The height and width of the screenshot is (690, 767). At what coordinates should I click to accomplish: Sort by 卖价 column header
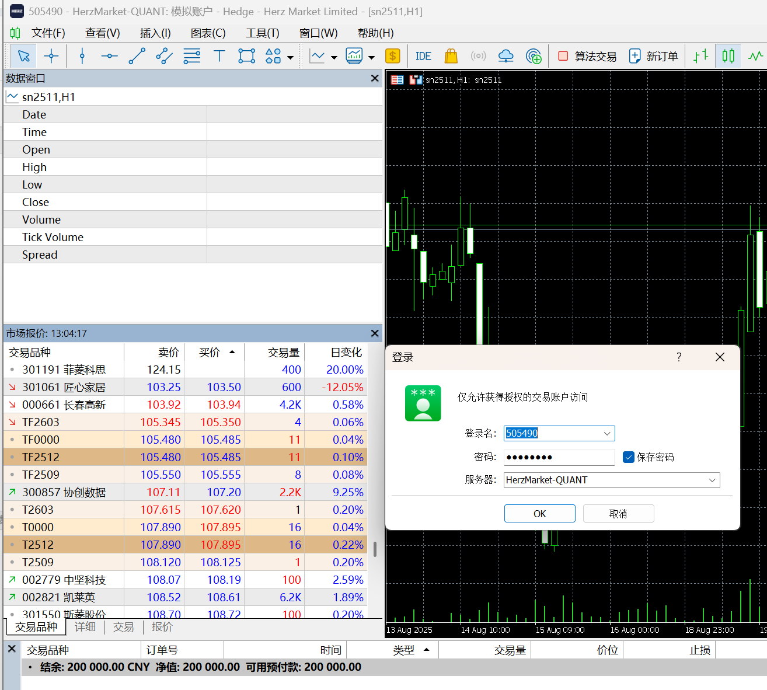(x=154, y=353)
